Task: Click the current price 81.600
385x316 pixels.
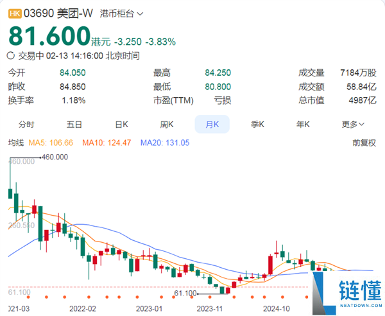Action: 49,37
